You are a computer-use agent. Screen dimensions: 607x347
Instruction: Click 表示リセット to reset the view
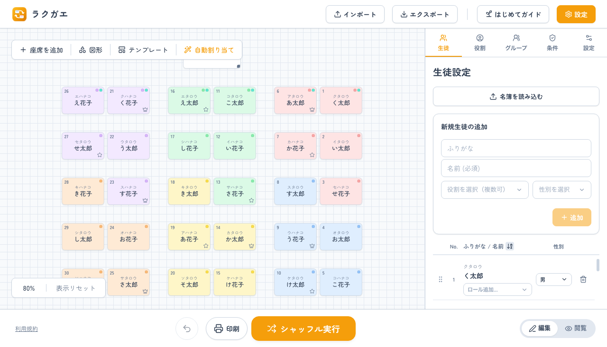[x=76, y=288]
